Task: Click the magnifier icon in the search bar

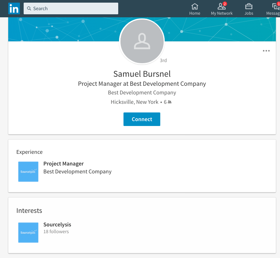Action: coord(29,8)
